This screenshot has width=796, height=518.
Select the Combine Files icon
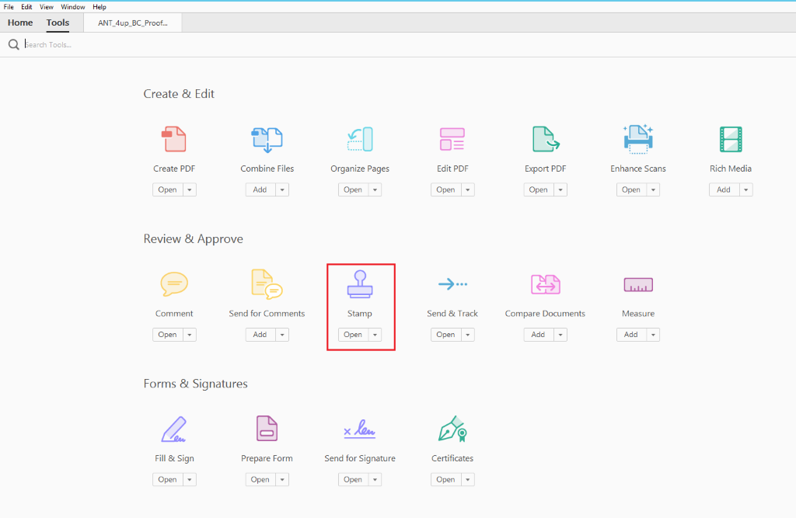pyautogui.click(x=267, y=140)
